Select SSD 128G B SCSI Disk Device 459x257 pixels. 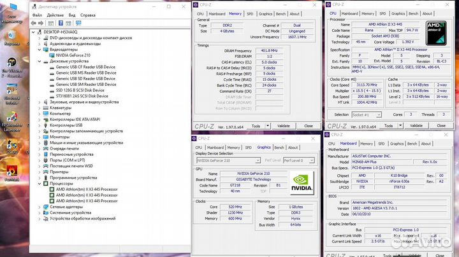pos(80,90)
